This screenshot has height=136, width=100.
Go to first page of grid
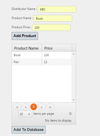tap(17, 107)
